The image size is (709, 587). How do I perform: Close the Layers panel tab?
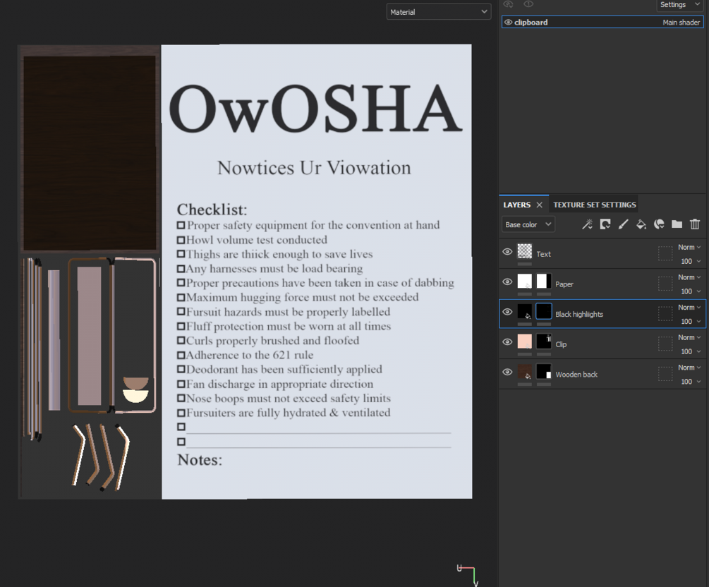coord(540,205)
